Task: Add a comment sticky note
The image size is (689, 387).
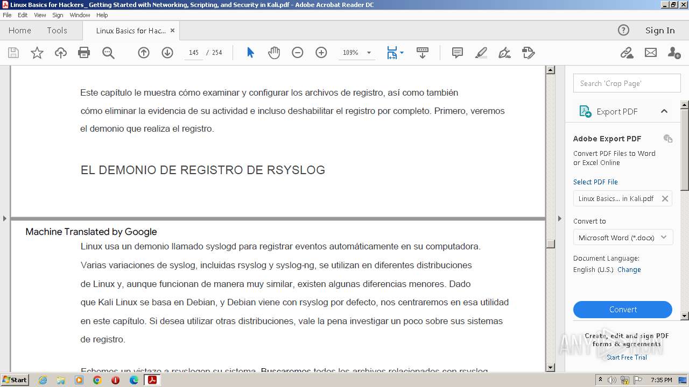Action: [x=458, y=53]
